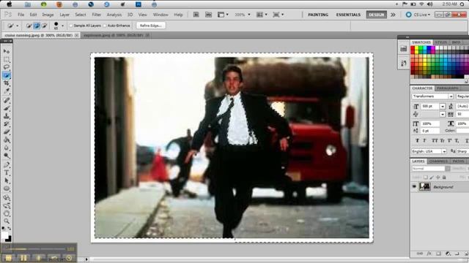Select the Hand tool
This screenshot has width=469, height=263.
[x=7, y=213]
